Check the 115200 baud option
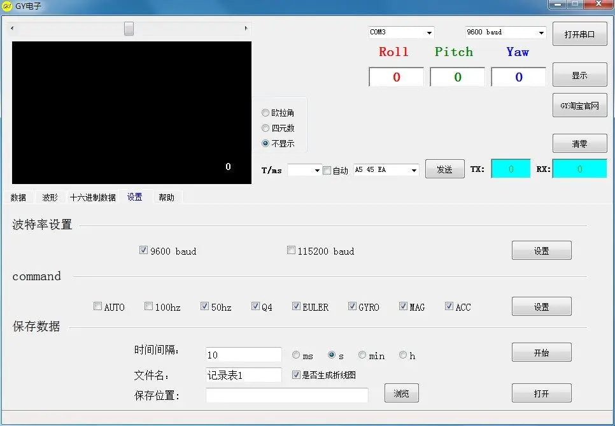The height and width of the screenshot is (426, 615). [x=291, y=250]
